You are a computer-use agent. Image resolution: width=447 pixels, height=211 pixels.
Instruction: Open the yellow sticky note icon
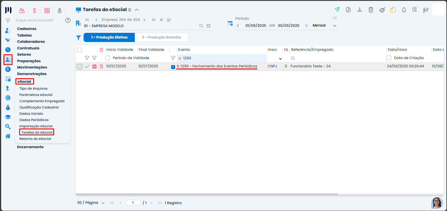393,10
